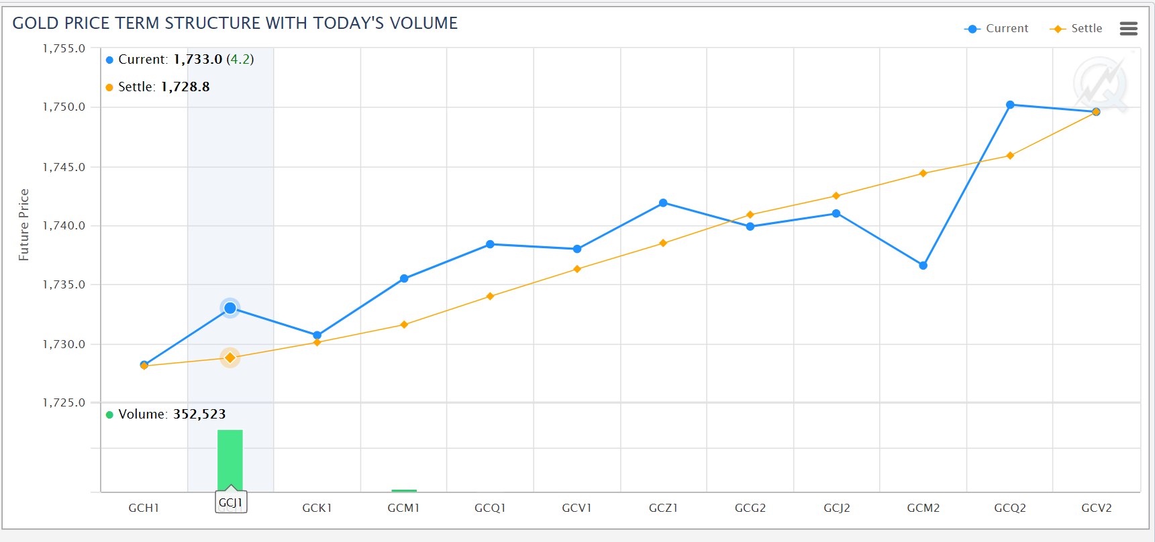Click the Volume 352,523 tooltip value
Viewport: 1155px width, 542px height.
point(199,414)
